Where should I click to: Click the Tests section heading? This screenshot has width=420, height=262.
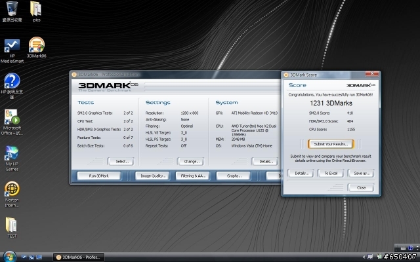click(x=86, y=102)
